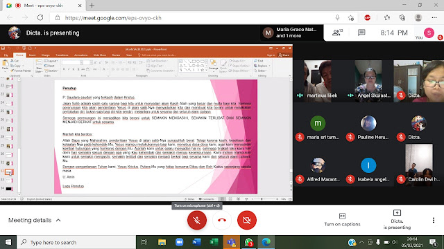The width and height of the screenshot is (444, 249).
Task: Open Dicta. is presenting options
Action: point(397,220)
